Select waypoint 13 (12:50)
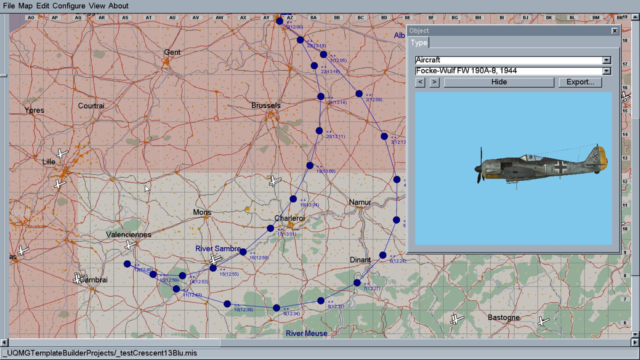 (x=153, y=274)
